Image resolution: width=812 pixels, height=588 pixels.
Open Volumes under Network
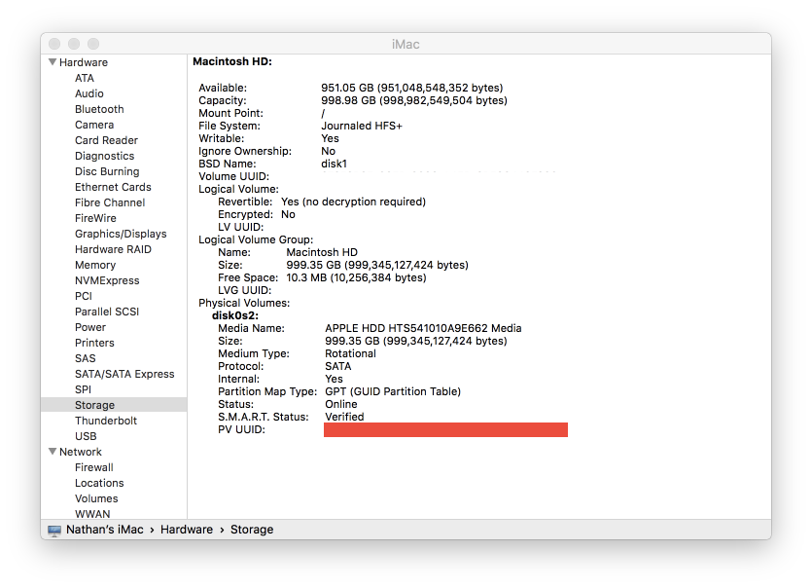(96, 498)
